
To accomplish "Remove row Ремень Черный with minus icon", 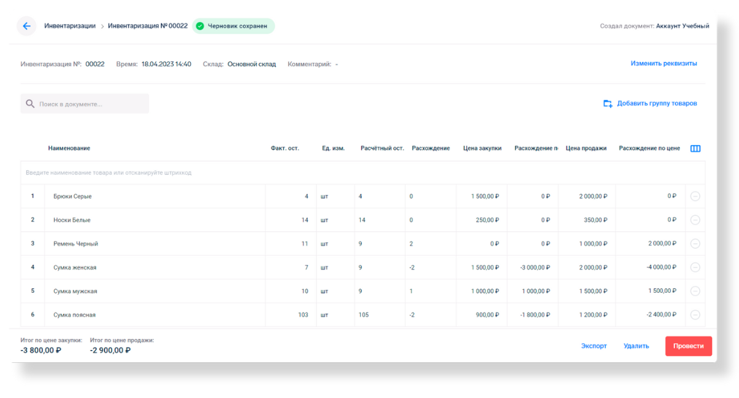I will click(695, 244).
